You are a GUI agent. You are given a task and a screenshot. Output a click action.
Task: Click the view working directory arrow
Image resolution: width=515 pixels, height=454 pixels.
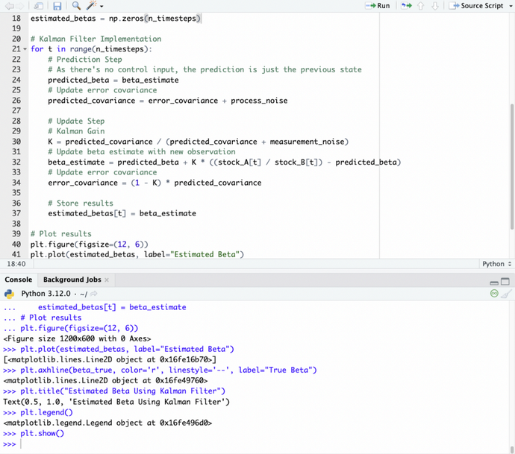(94, 294)
